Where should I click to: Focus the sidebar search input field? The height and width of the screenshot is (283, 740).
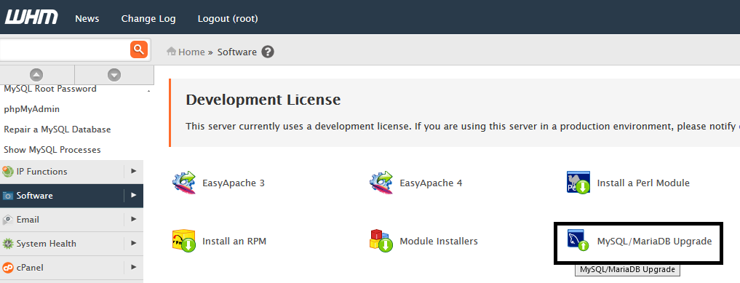65,49
